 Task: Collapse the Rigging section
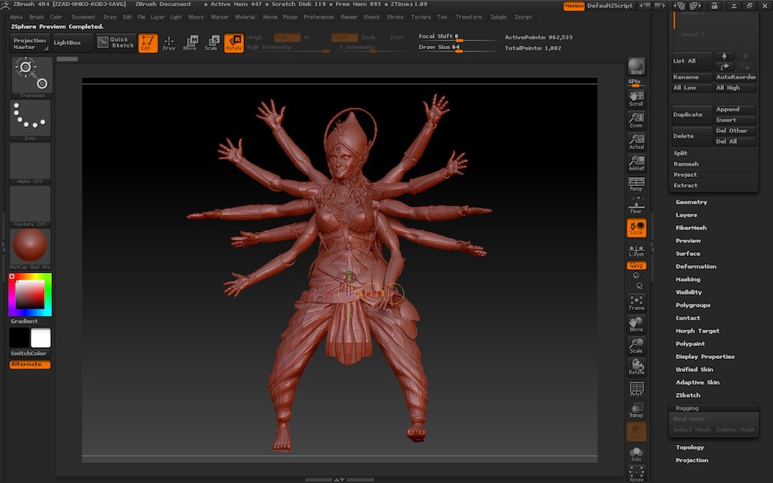pyautogui.click(x=687, y=408)
